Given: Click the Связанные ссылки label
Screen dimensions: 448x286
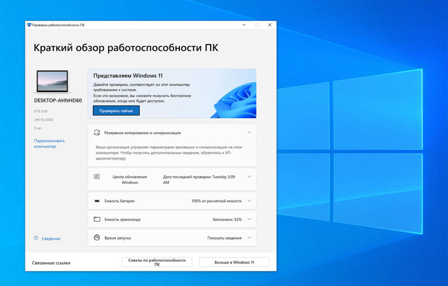Looking at the screenshot, I should (51, 263).
